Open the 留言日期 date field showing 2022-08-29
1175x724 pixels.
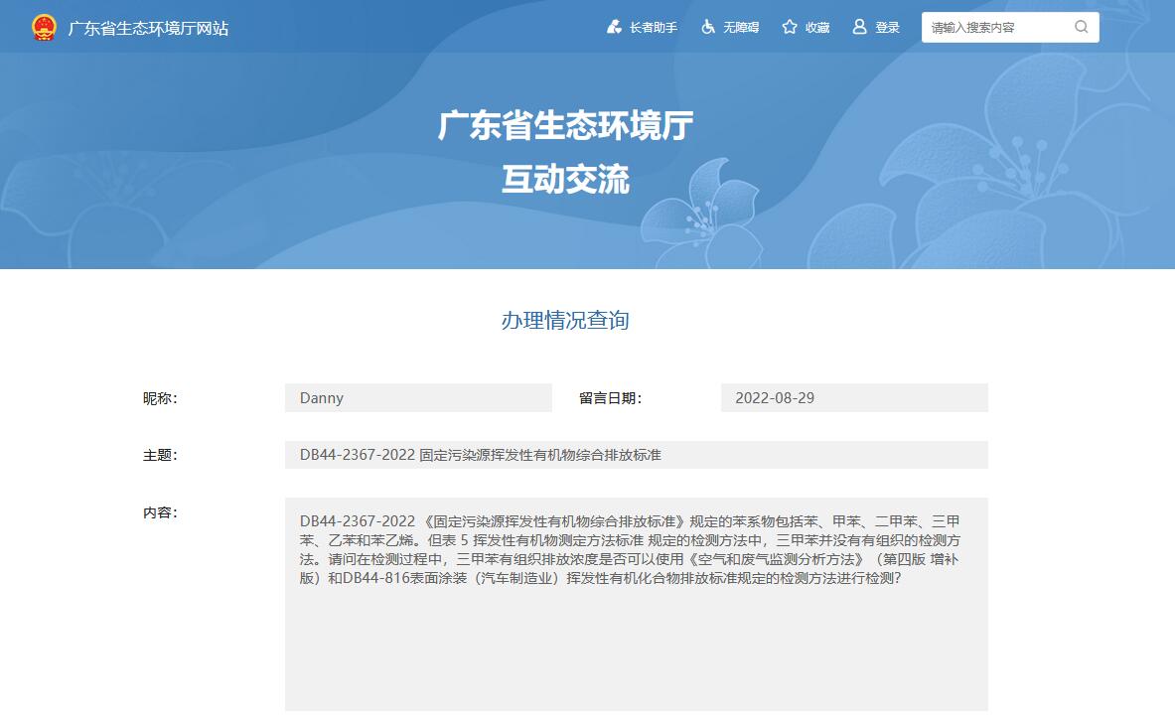tap(853, 397)
